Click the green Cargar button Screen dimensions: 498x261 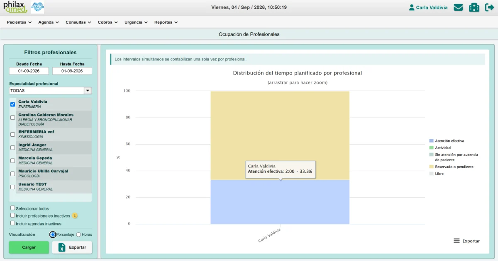pos(29,247)
